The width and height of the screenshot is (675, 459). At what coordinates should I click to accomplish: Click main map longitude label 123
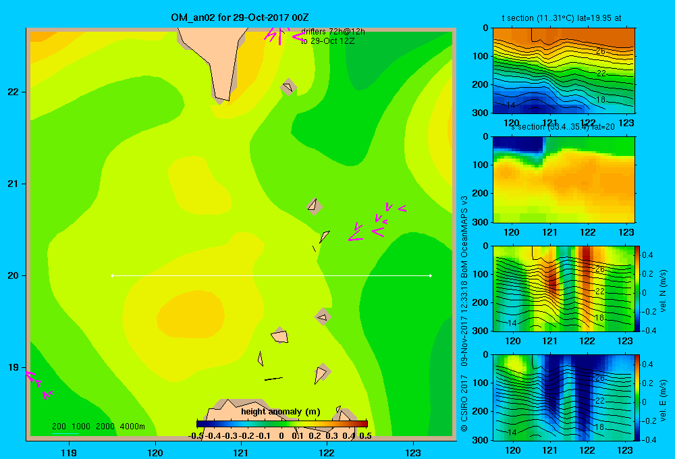pyautogui.click(x=413, y=452)
